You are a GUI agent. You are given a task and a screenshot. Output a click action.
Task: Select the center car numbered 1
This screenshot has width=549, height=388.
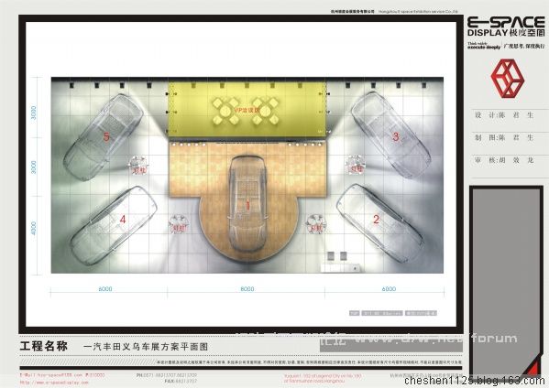click(x=247, y=204)
